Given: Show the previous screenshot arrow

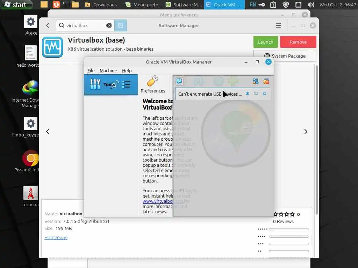Looking at the screenshot, I should [x=48, y=132].
